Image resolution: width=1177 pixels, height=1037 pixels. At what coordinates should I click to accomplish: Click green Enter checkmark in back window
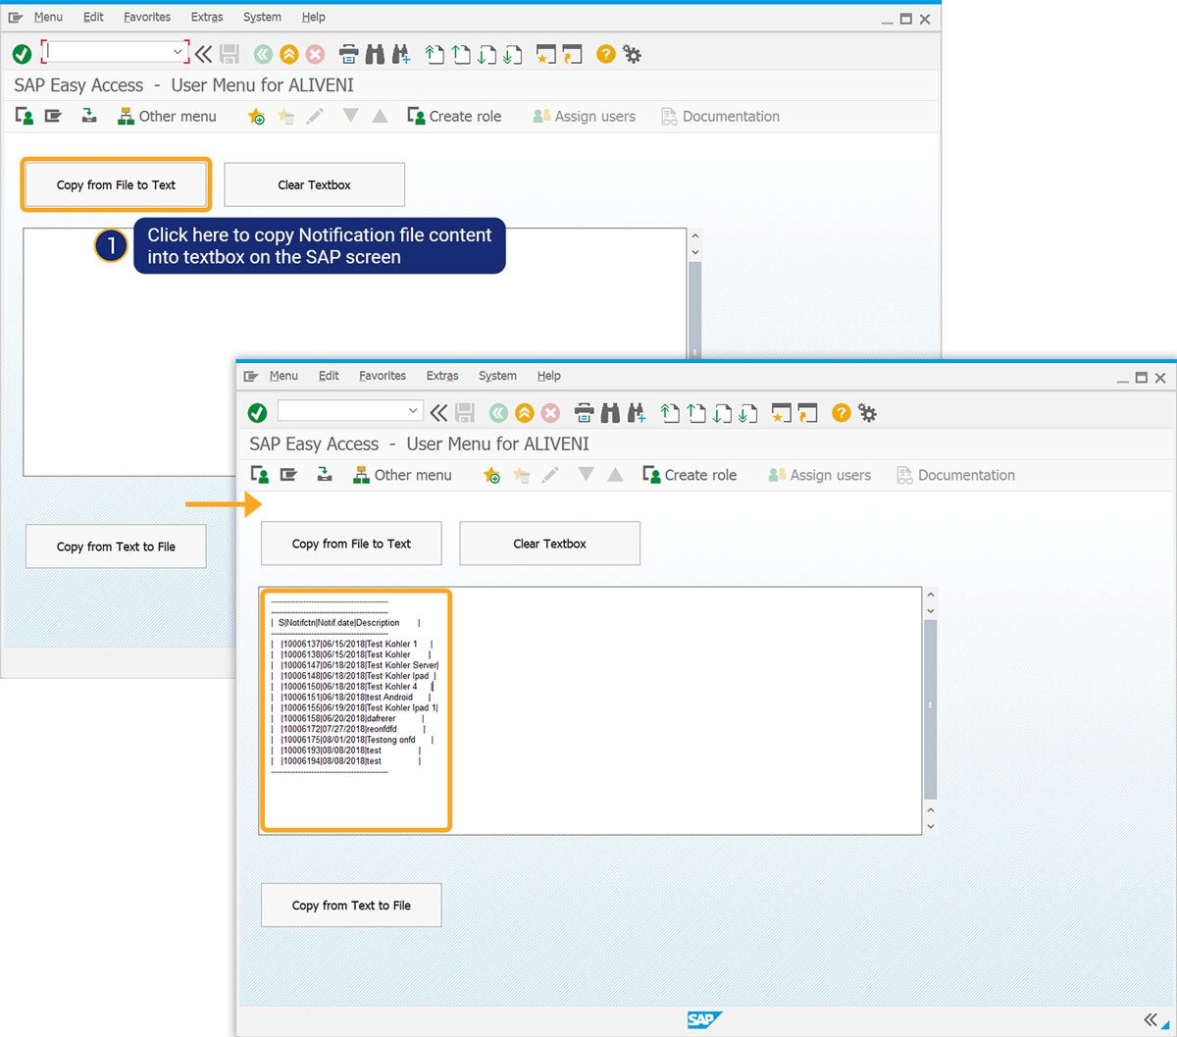point(22,54)
